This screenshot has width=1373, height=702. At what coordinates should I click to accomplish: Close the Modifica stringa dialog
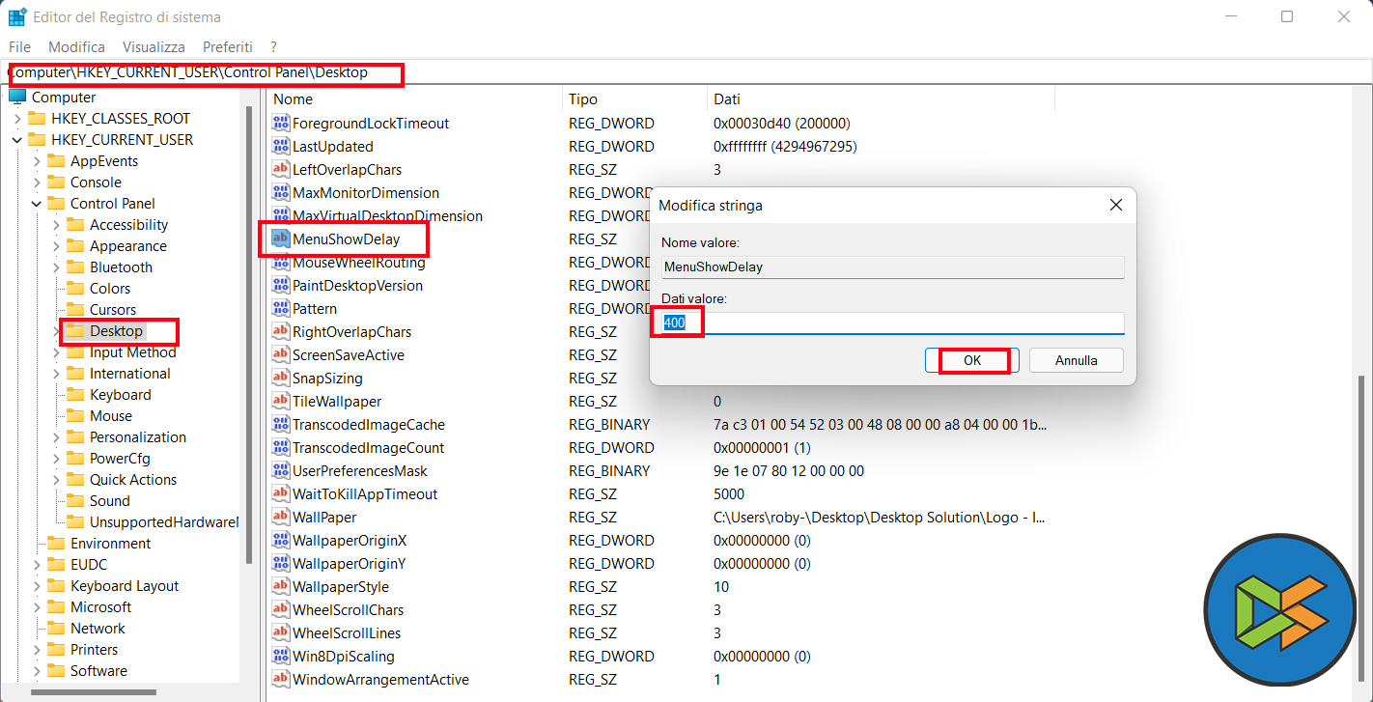click(x=1115, y=205)
